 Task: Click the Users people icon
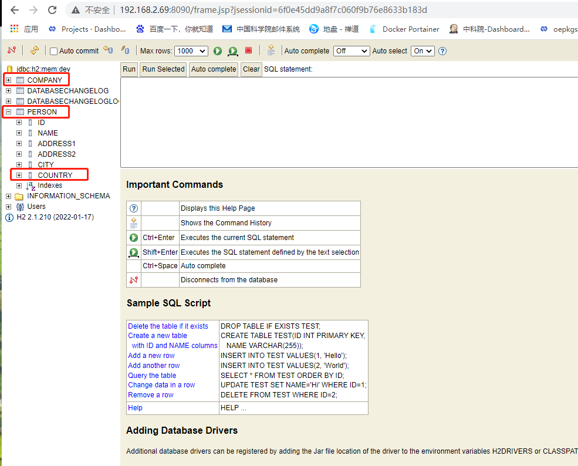(x=21, y=207)
